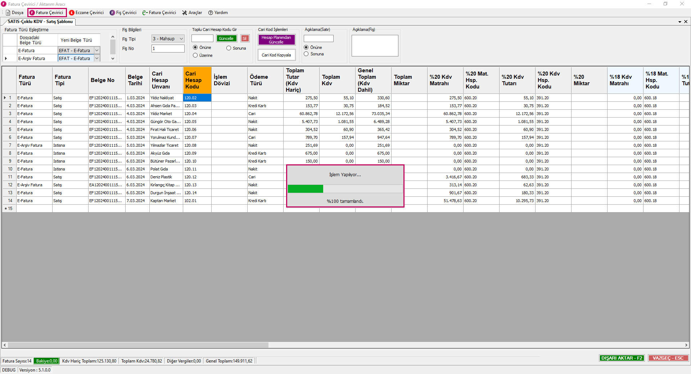Open the tab list dropdown arrow

click(680, 22)
